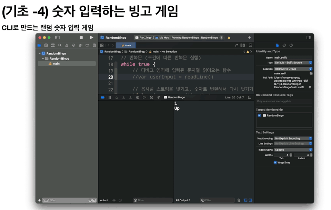The height and width of the screenshot is (210, 331).
Task: Select the main editor tab
Action: click(x=126, y=45)
